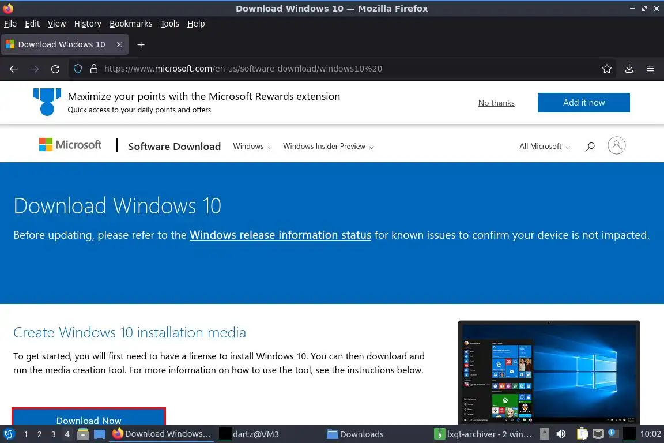664x443 pixels.
Task: Open the clipboard tray icon
Action: click(583, 434)
